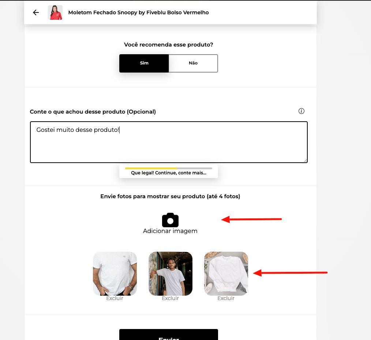371x340 pixels.
Task: Excluir the second uploaded photo
Action: tap(170, 298)
